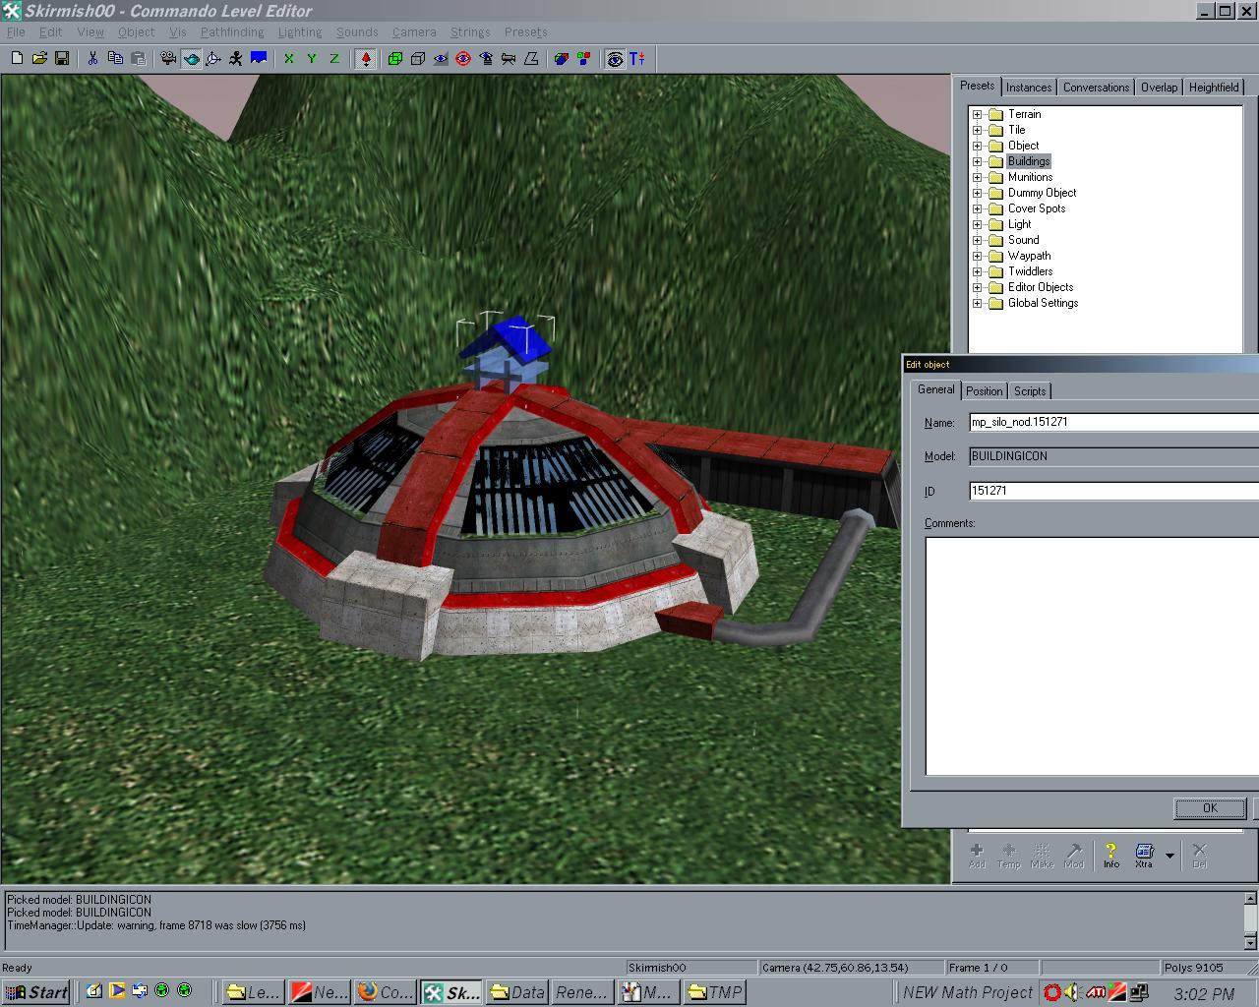1259x1007 pixels.
Task: Click the red circled eye icon
Action: (x=463, y=59)
